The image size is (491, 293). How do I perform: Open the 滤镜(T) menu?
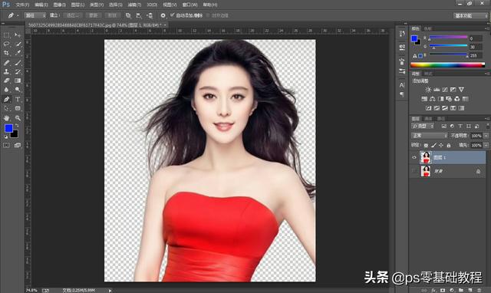[x=134, y=5]
